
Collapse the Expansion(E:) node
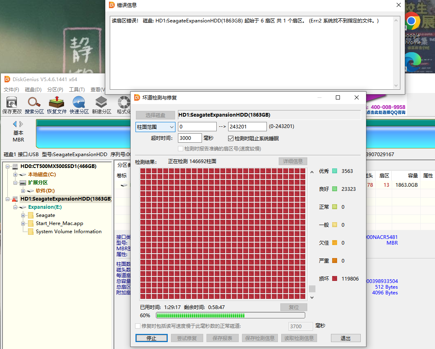(15, 207)
